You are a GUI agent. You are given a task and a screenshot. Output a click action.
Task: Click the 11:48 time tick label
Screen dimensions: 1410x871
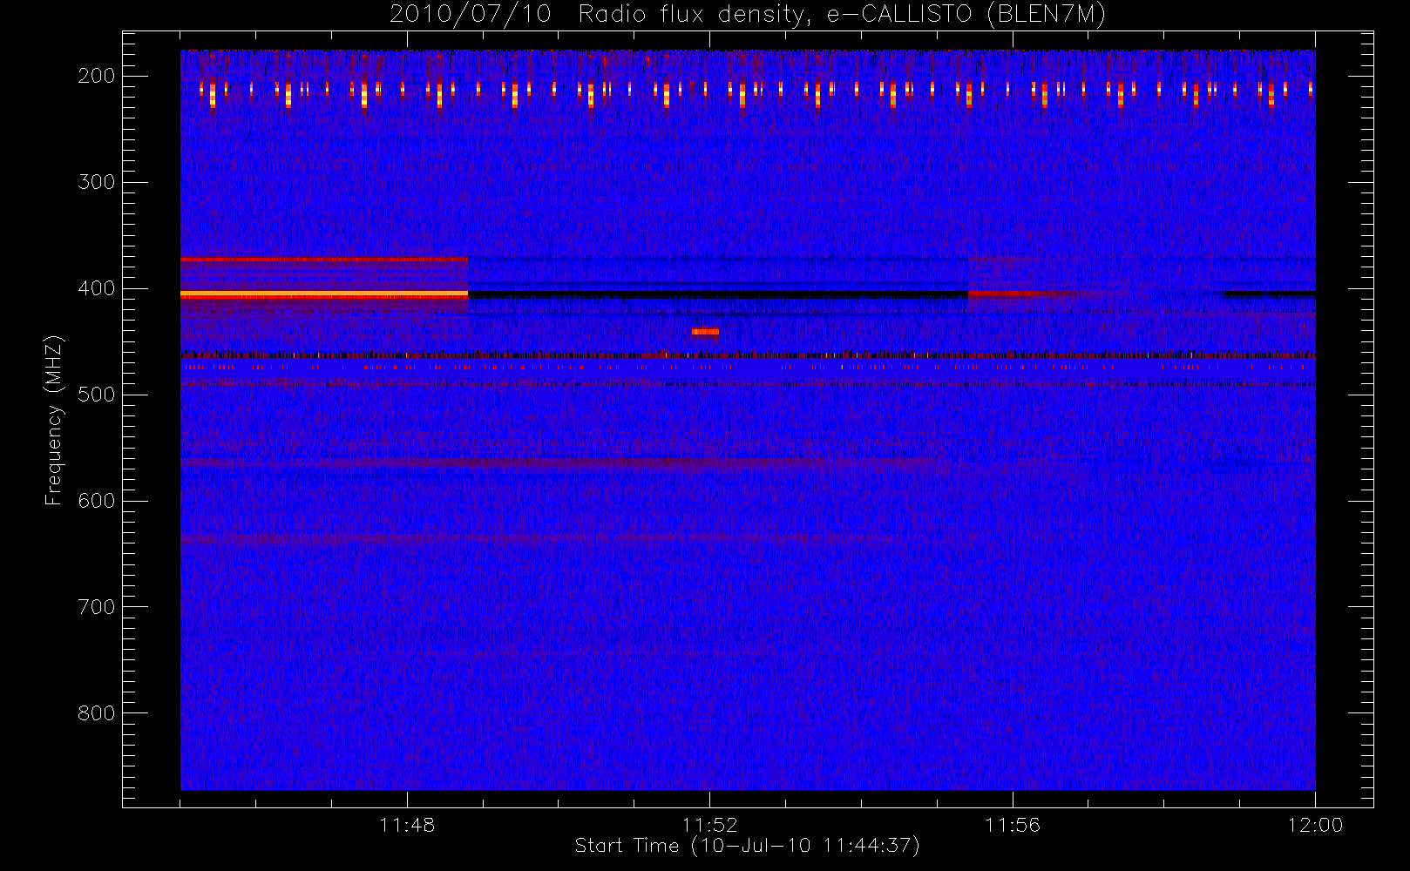(407, 825)
